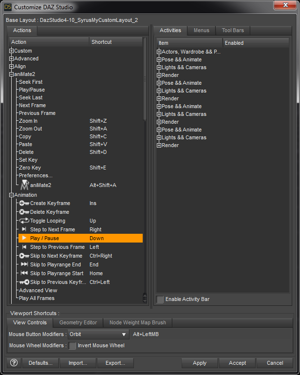The image size is (300, 375).
Task: Open help with the question mark icon
Action: 14,363
